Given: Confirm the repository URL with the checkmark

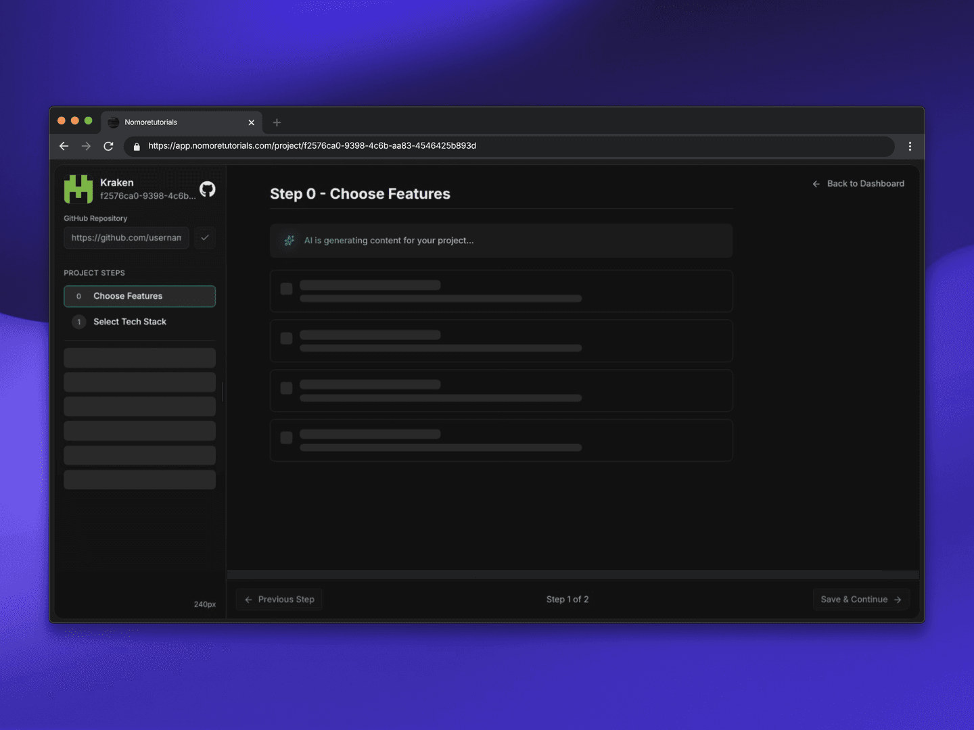Looking at the screenshot, I should pyautogui.click(x=205, y=238).
